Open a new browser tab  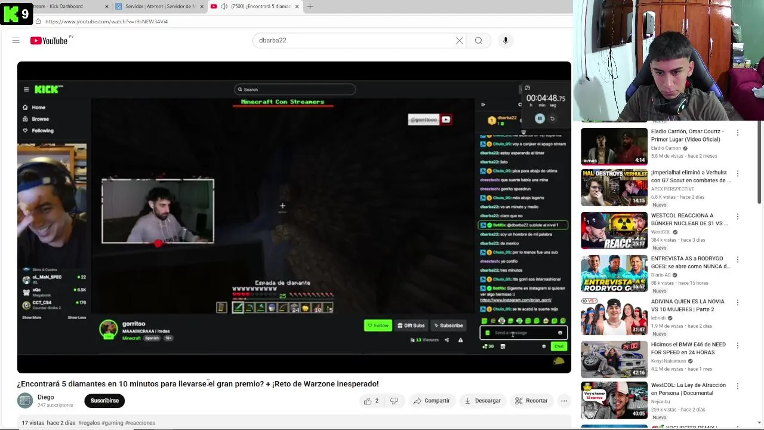pyautogui.click(x=310, y=6)
